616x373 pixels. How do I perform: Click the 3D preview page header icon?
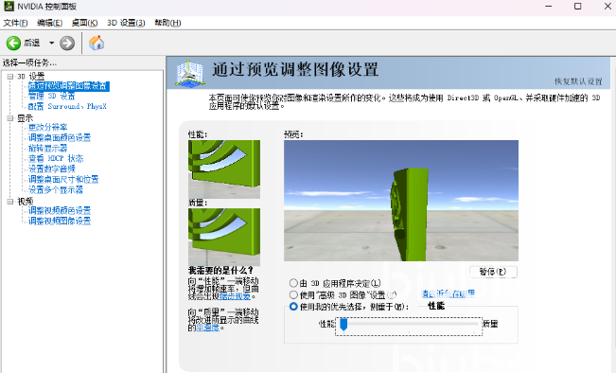coord(190,73)
